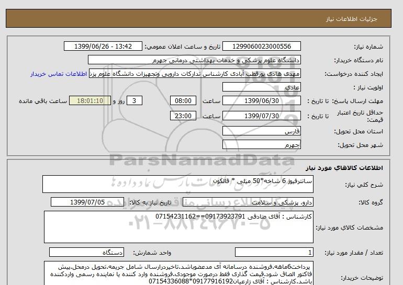Select the delivery city field جهرم
This screenshot has height=285, width=403.
coord(261,144)
